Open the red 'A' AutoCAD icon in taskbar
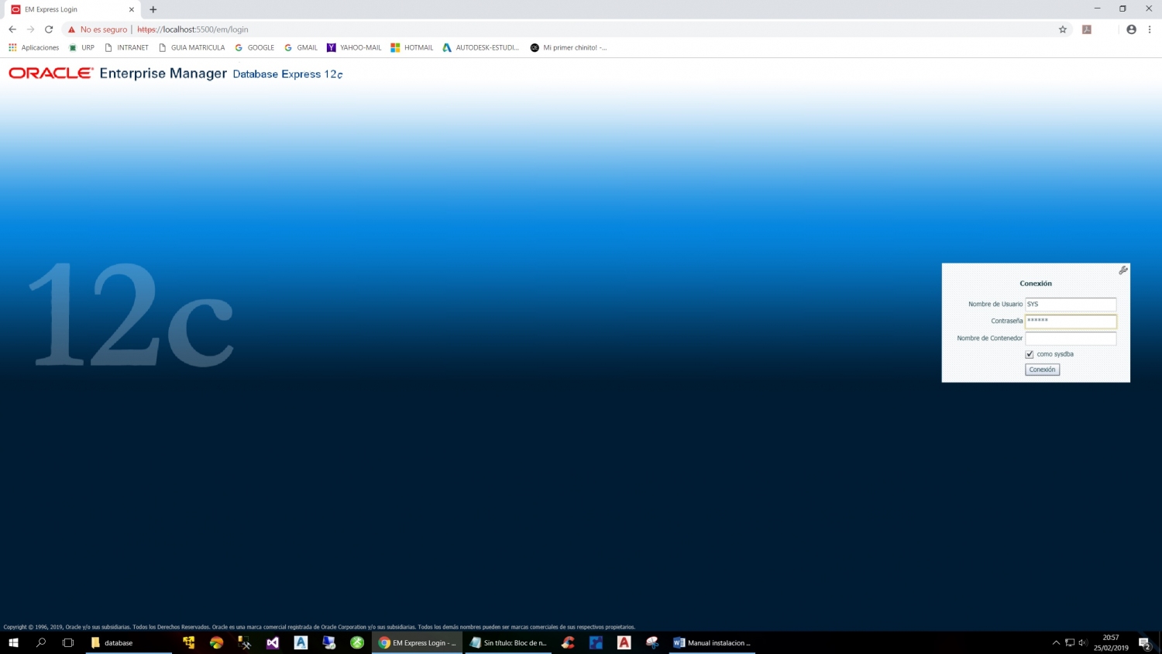The width and height of the screenshot is (1162, 654). [x=624, y=642]
